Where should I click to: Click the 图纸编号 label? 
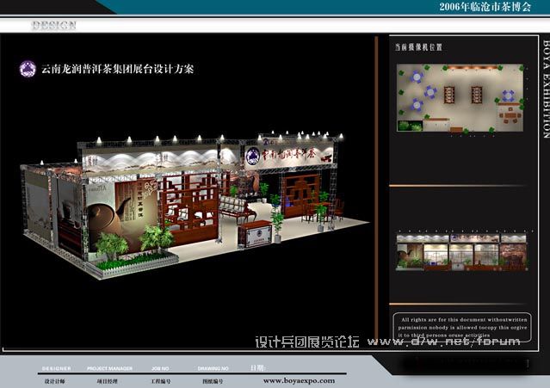(213, 381)
